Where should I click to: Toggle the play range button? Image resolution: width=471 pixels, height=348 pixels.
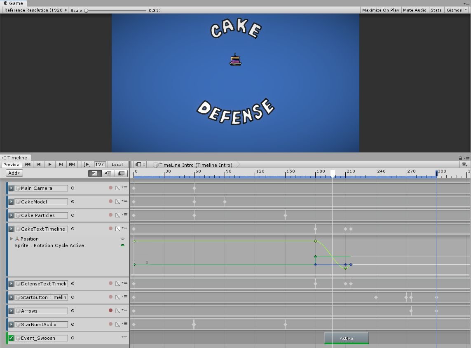[87, 164]
